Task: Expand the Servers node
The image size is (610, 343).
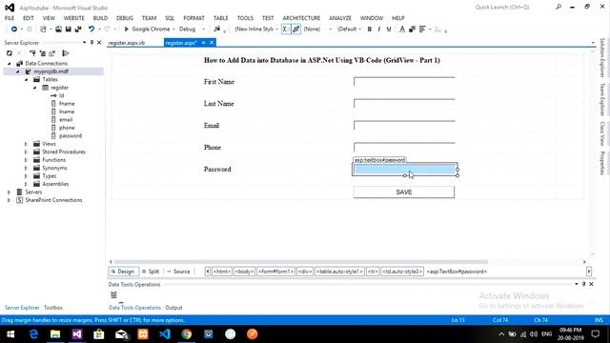Action: 10,192
